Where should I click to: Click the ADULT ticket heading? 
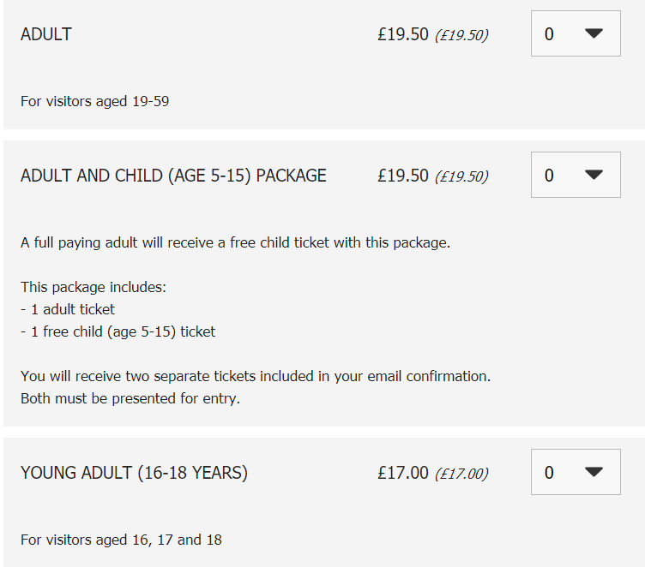click(46, 34)
